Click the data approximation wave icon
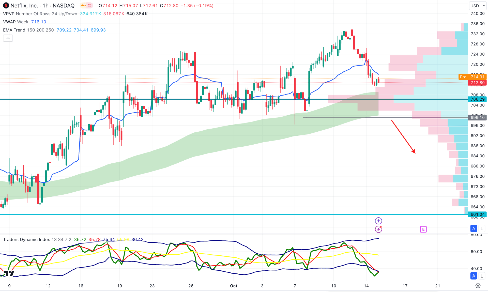This screenshot has width=488, height=292. tap(89, 5)
